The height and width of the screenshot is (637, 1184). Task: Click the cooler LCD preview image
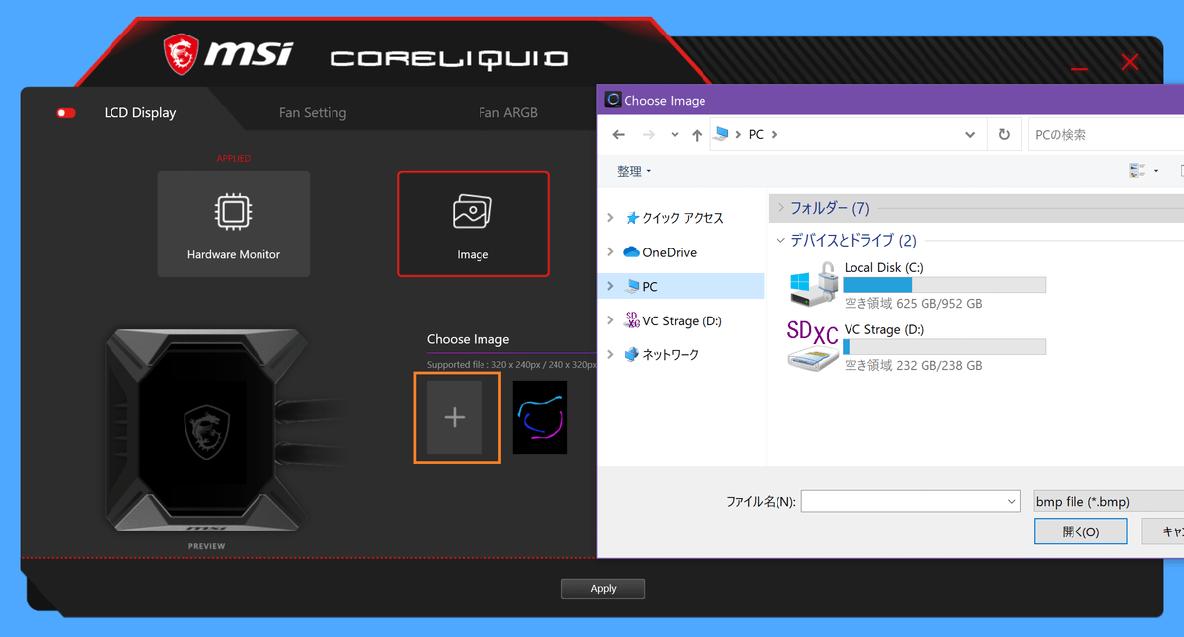tap(206, 429)
